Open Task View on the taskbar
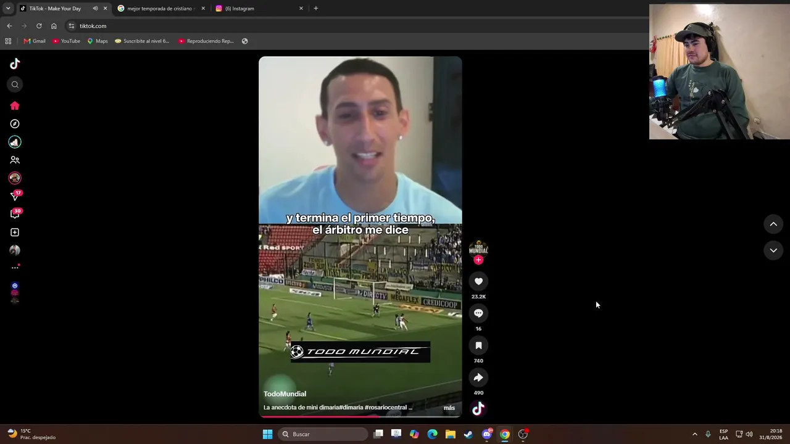Image resolution: width=790 pixels, height=444 pixels. (x=378, y=434)
